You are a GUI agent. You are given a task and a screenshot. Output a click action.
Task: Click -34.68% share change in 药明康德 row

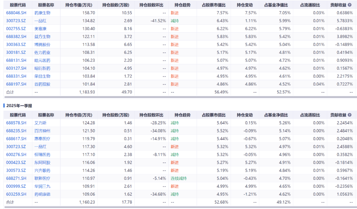158,194
